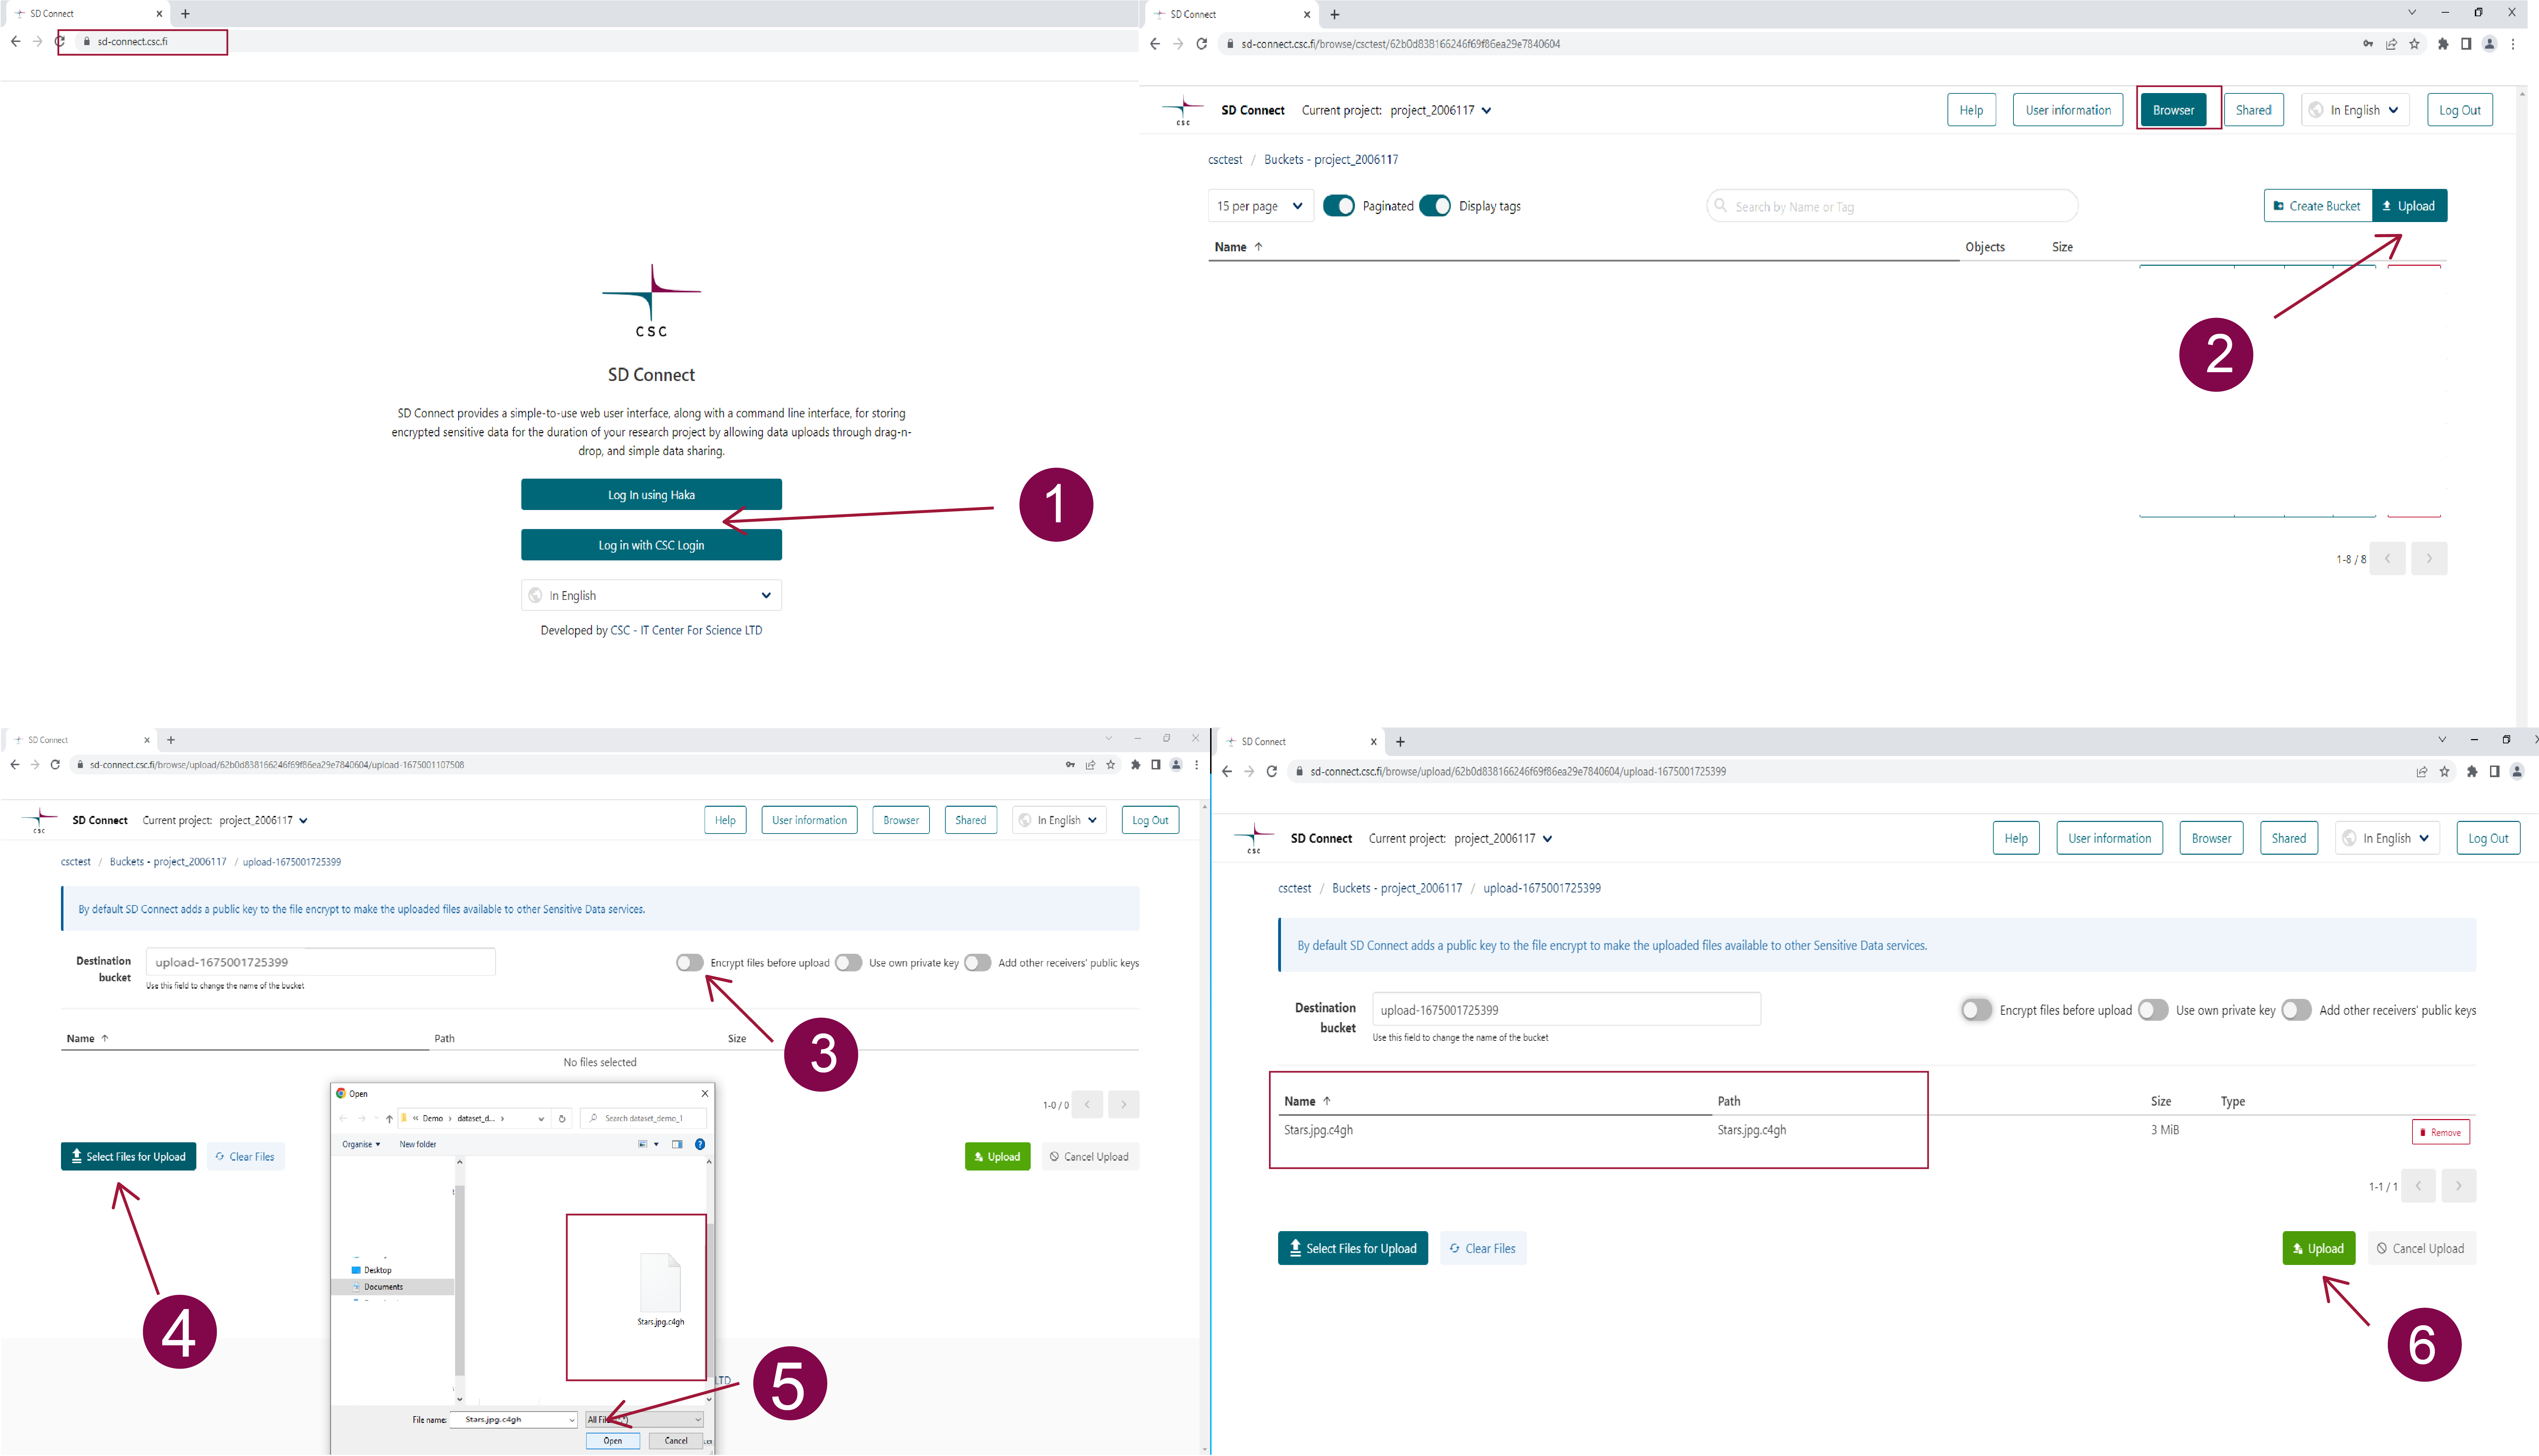
Task: Open All Files type dropdown in Open dialog
Action: (644, 1420)
